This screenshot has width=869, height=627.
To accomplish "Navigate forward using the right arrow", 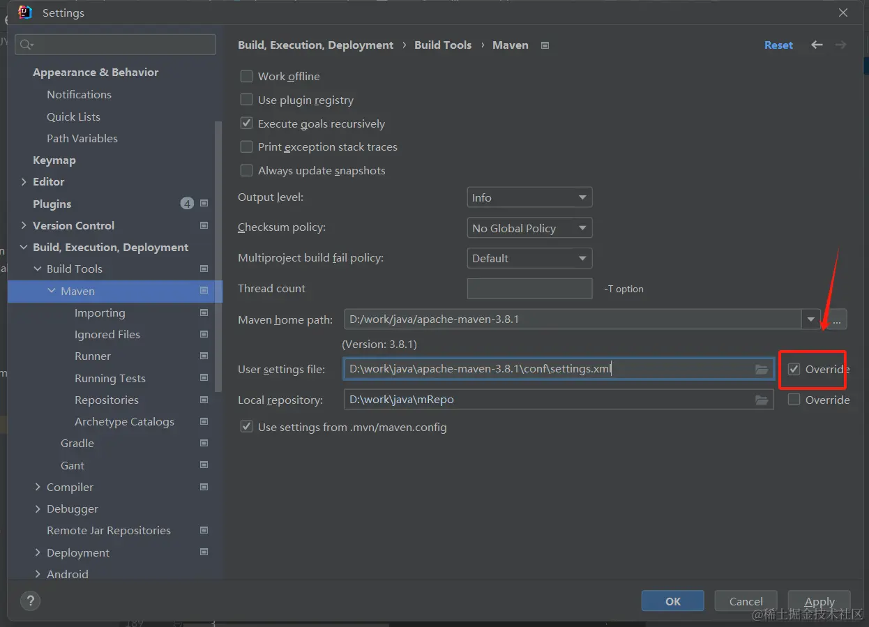I will (x=840, y=45).
